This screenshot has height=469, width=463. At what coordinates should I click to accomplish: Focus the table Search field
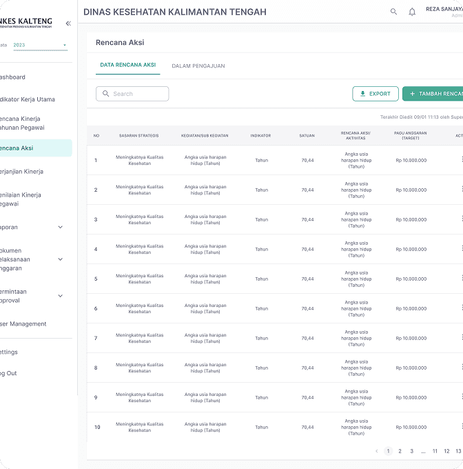(x=132, y=94)
